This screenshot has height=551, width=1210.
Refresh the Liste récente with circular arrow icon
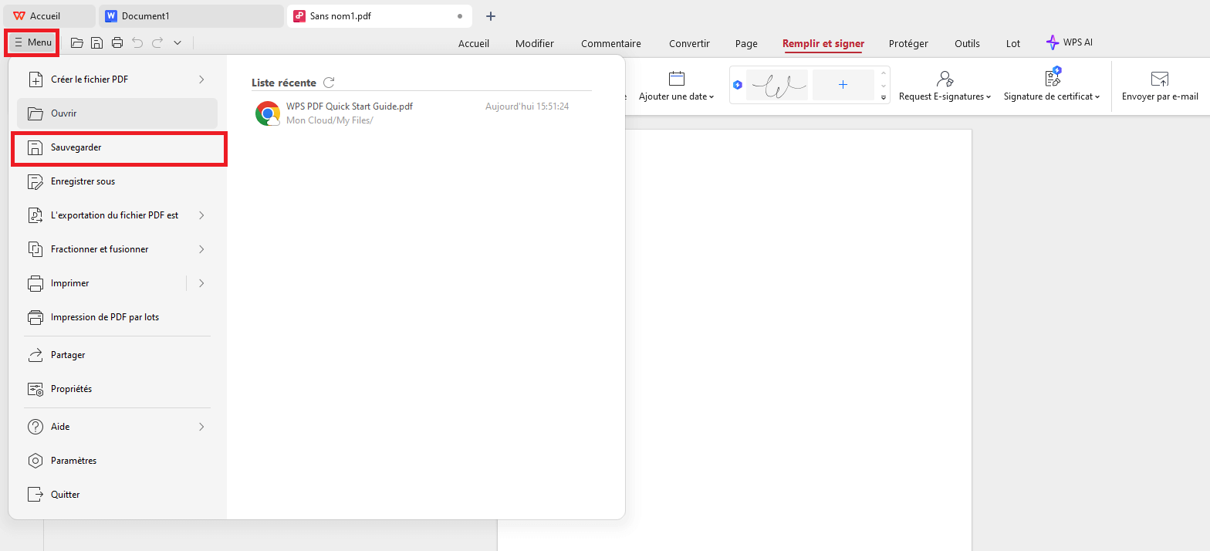click(x=329, y=83)
